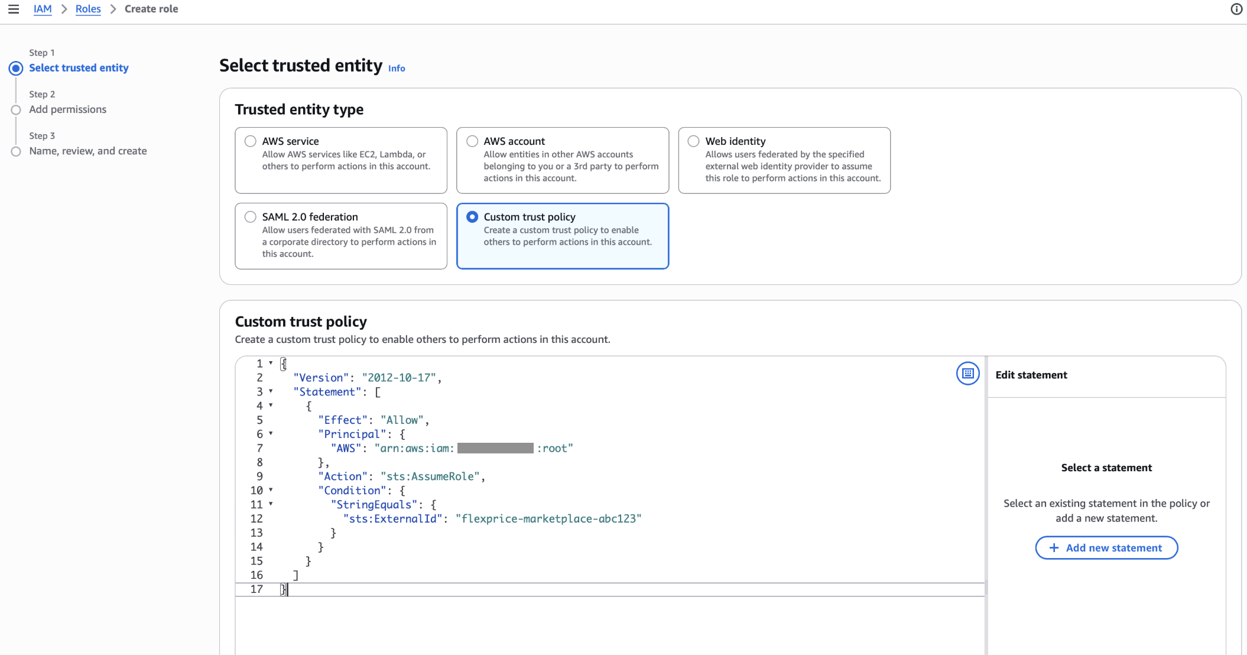Click the Select a statement heading
The image size is (1247, 655).
tap(1106, 468)
